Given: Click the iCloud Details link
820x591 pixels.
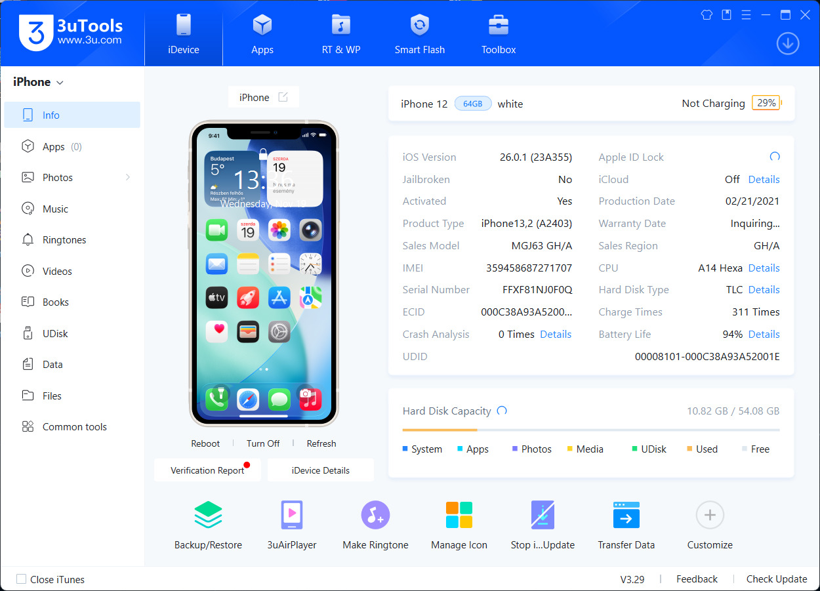Looking at the screenshot, I should (764, 179).
